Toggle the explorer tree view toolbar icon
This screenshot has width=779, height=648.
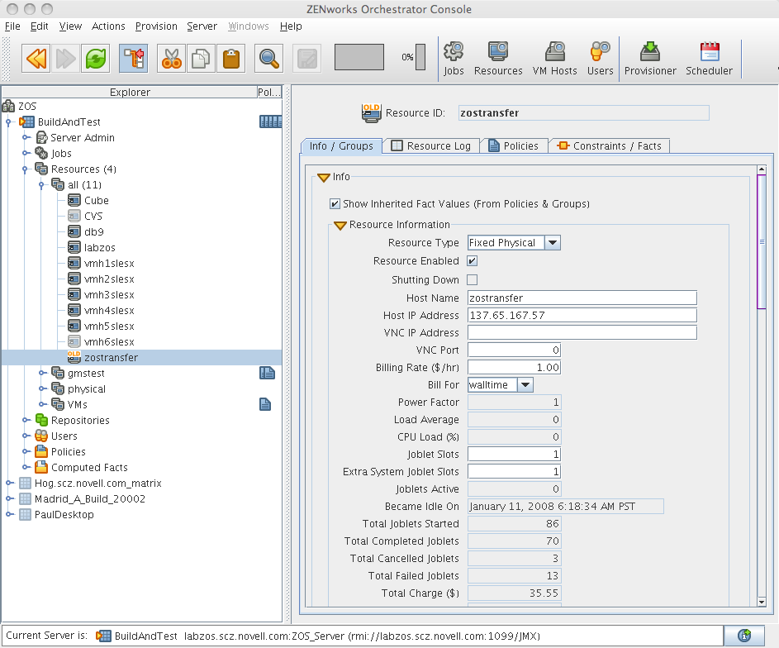134,59
